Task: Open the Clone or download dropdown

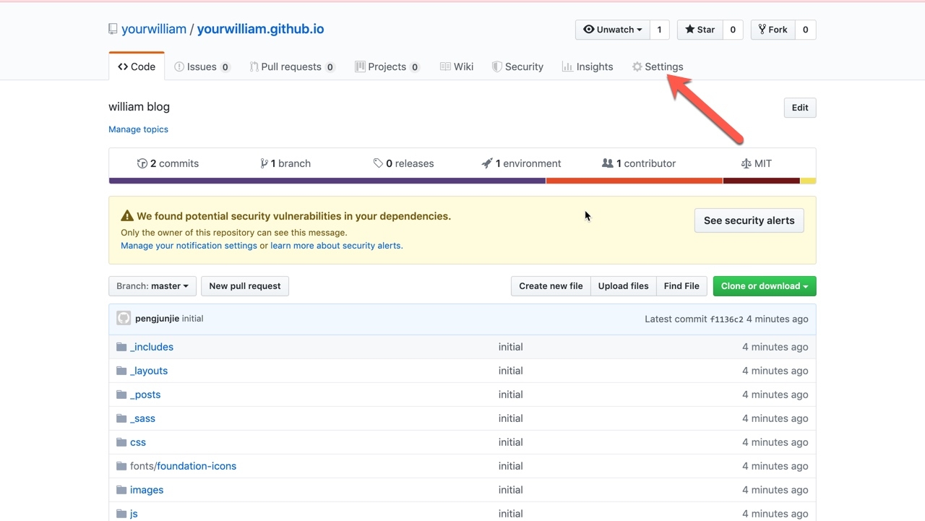Action: (764, 286)
